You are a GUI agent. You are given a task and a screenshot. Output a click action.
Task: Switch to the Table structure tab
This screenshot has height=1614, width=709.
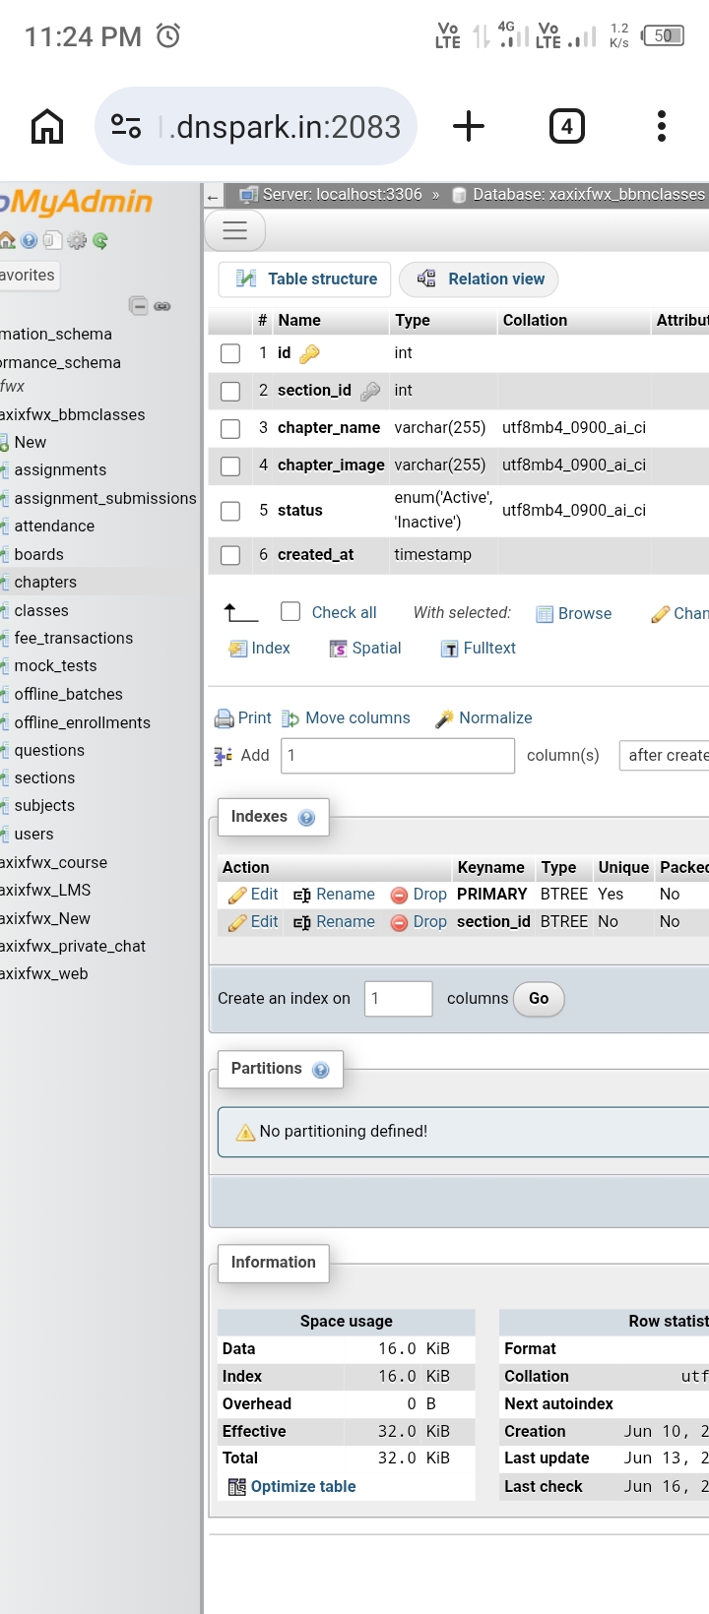click(x=305, y=279)
